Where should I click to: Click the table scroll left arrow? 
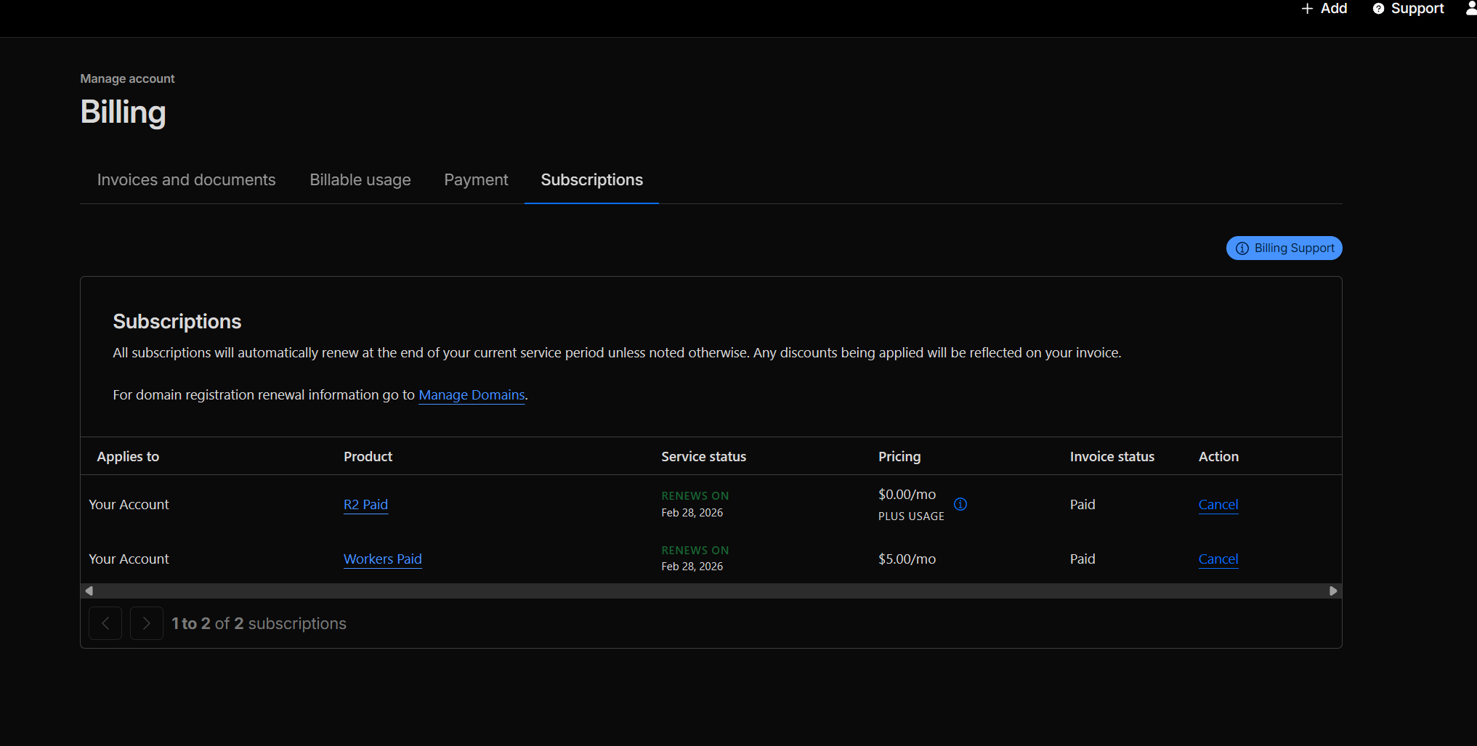tap(89, 591)
